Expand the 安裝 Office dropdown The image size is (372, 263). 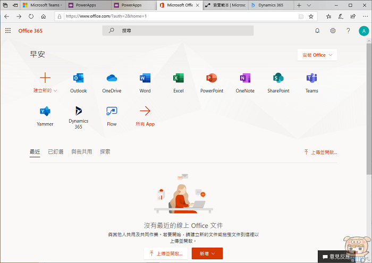pyautogui.click(x=317, y=55)
